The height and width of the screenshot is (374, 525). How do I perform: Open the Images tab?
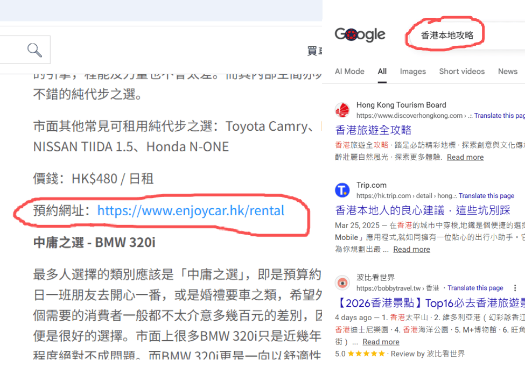click(413, 71)
